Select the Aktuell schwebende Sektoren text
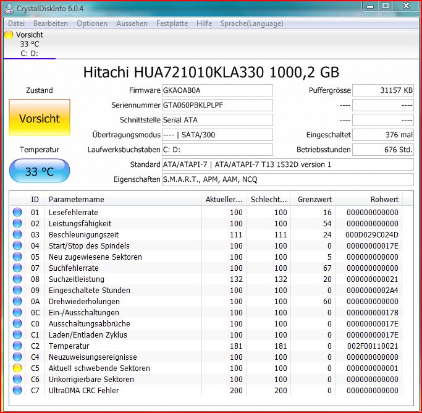 point(99,368)
